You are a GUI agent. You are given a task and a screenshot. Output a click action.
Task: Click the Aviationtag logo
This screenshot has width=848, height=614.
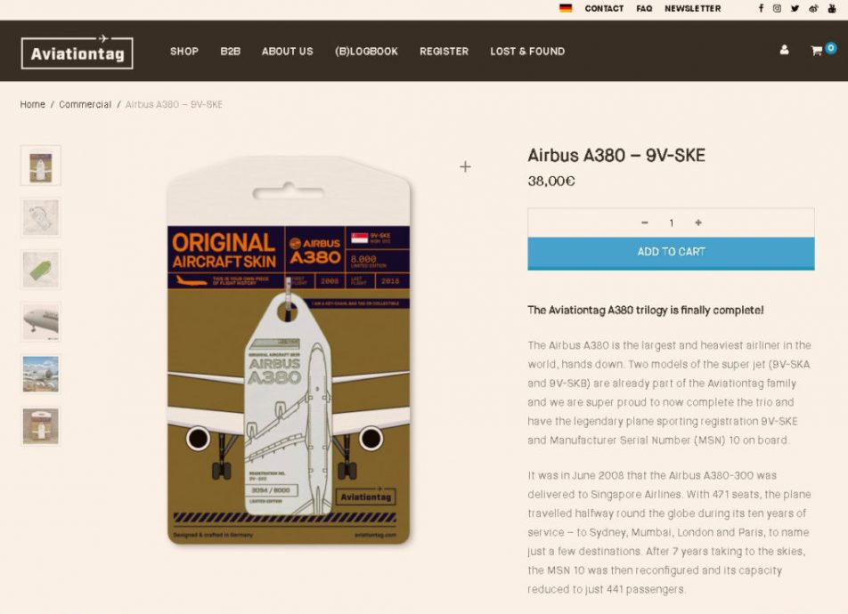tap(77, 53)
